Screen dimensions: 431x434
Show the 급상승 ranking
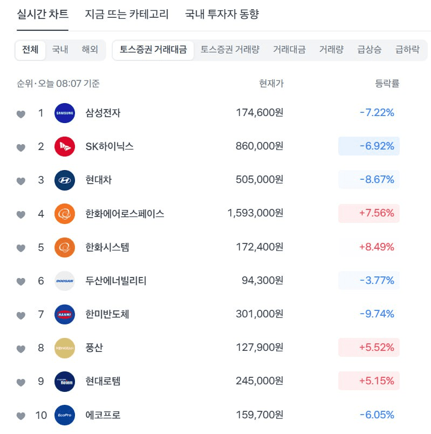pyautogui.click(x=369, y=50)
